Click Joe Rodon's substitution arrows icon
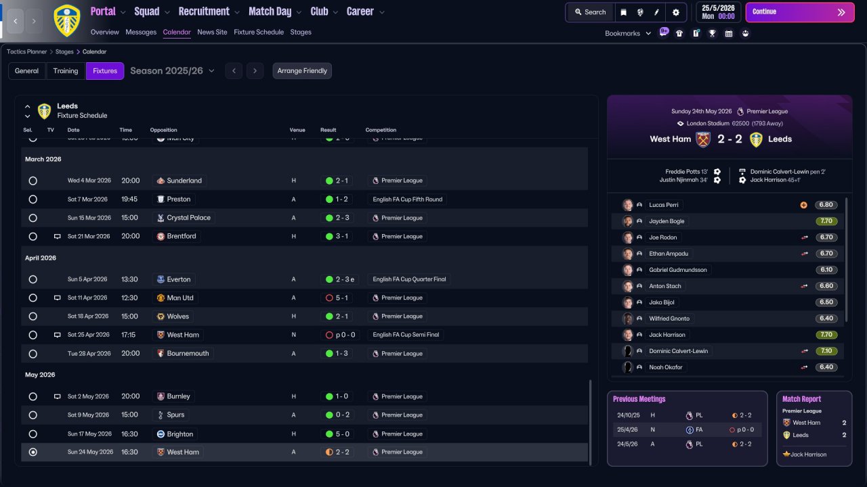The height and width of the screenshot is (487, 867). tap(805, 237)
